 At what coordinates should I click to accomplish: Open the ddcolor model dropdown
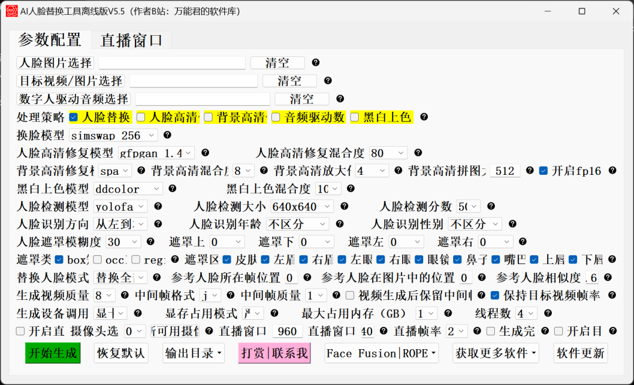(x=128, y=188)
